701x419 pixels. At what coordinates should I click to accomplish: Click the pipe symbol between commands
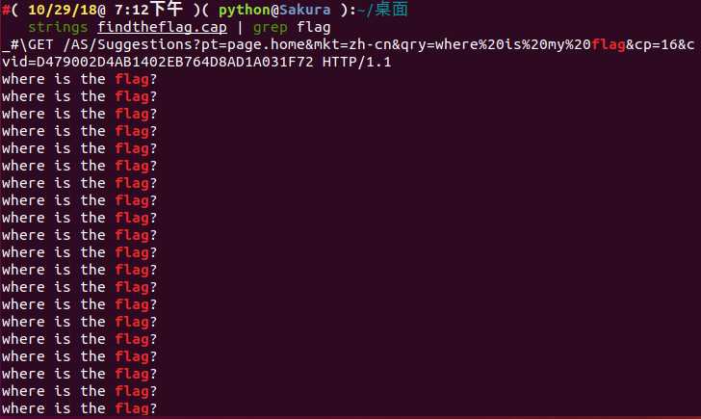(x=240, y=28)
